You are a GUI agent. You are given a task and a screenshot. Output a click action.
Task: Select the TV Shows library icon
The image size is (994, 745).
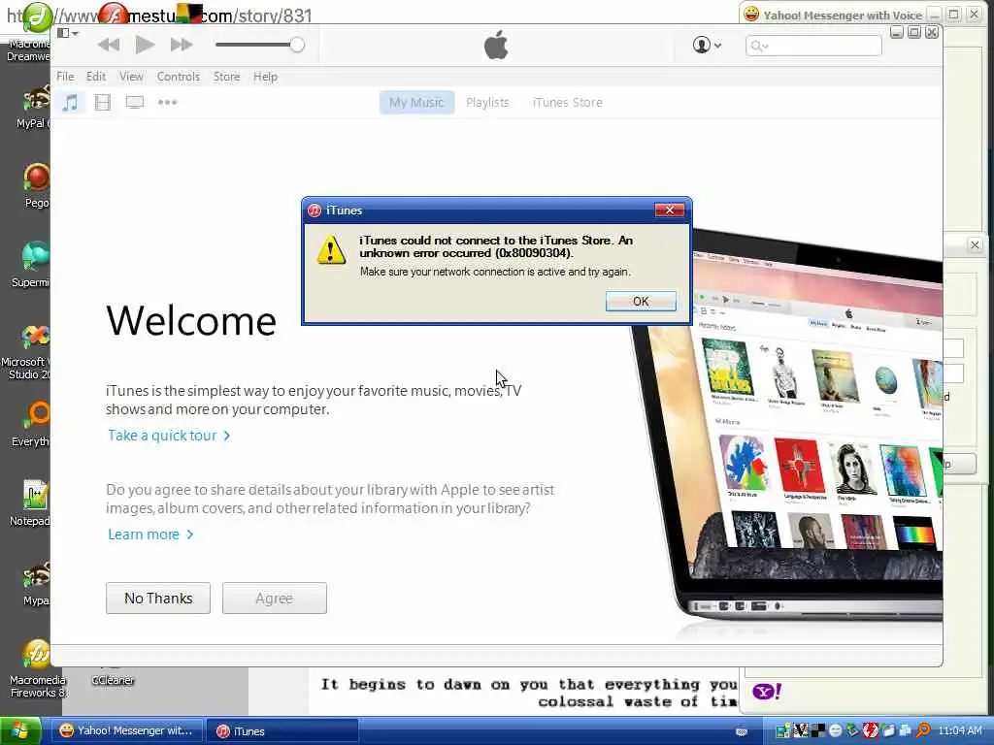(x=134, y=103)
